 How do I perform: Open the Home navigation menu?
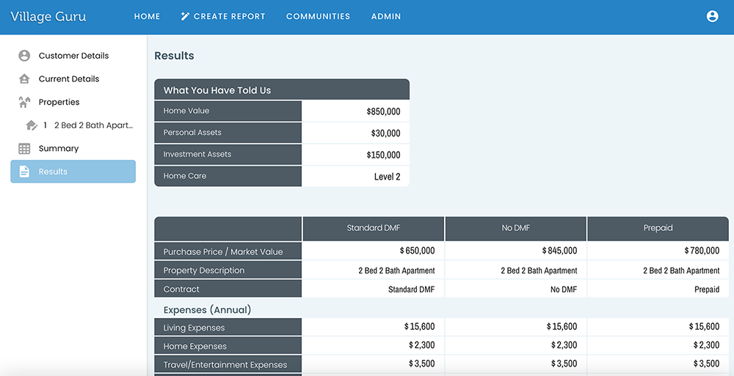(147, 16)
